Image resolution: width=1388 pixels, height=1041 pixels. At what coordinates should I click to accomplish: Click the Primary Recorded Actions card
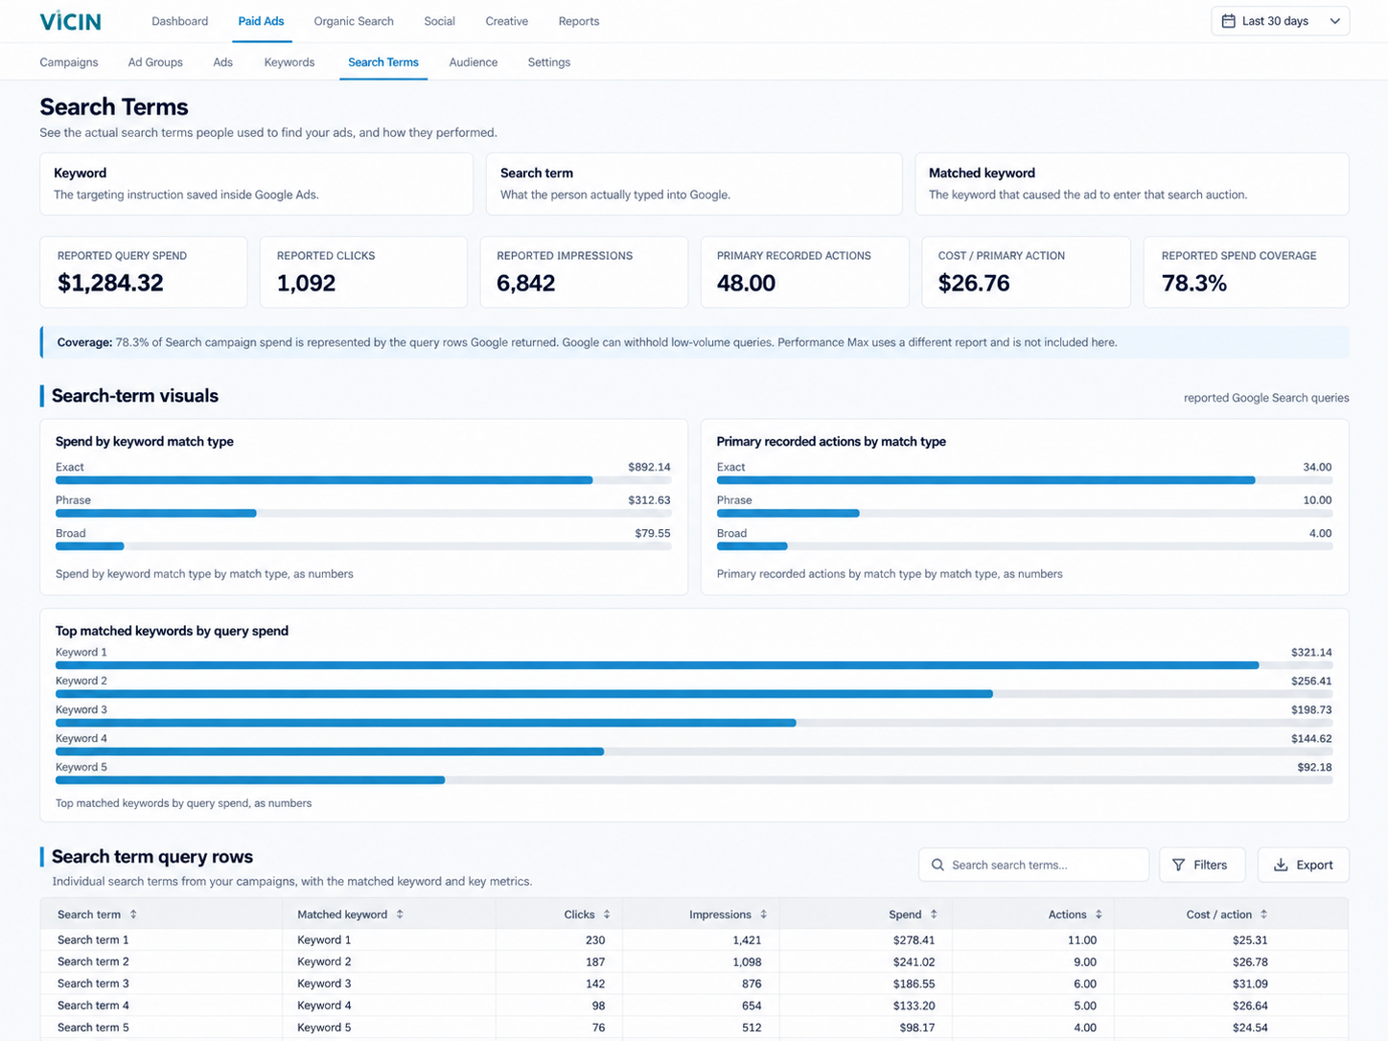point(804,272)
